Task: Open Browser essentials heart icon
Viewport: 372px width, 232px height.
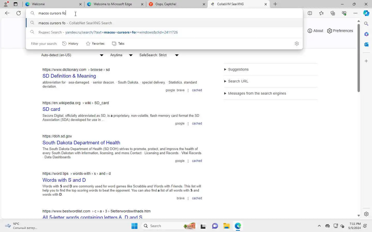Action: (344, 13)
